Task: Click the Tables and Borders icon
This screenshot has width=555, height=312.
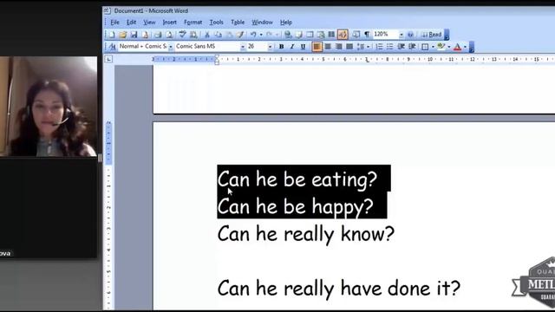Action: tap(298, 35)
